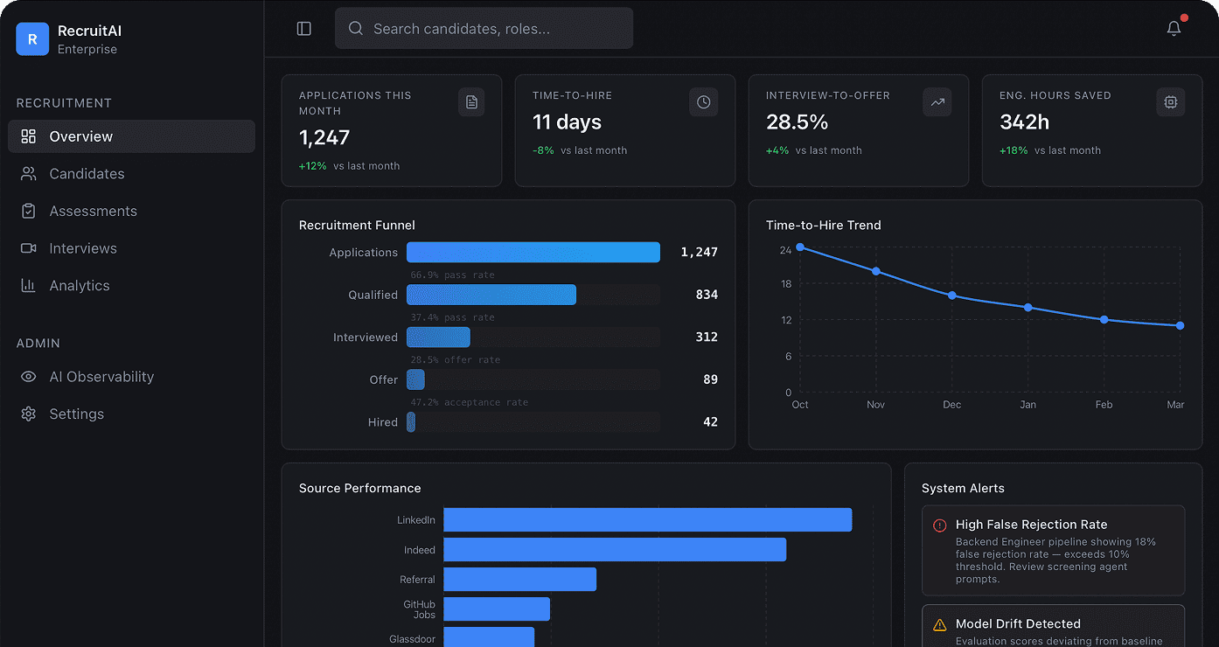The height and width of the screenshot is (647, 1219).
Task: Open the Model Drift Detected alert
Action: pos(1054,626)
